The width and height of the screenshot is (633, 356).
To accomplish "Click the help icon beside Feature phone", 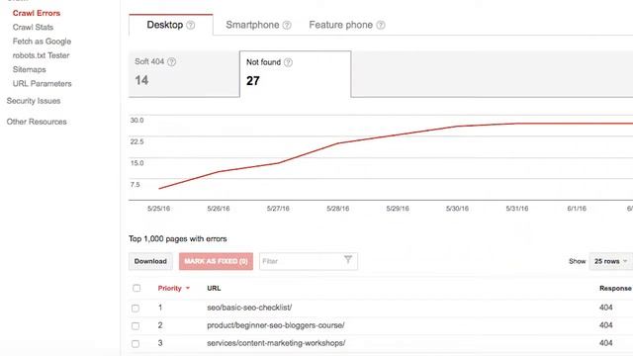I will pyautogui.click(x=380, y=25).
